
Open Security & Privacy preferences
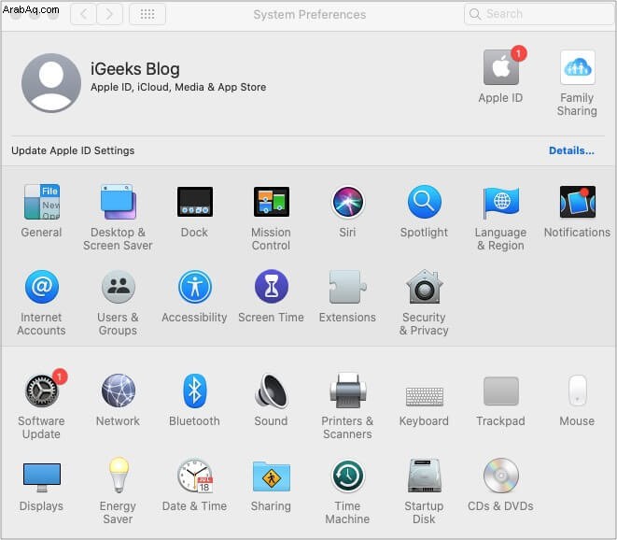click(x=424, y=287)
